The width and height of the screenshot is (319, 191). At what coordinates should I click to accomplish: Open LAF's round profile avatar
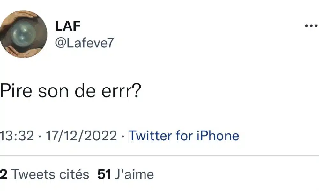point(24,34)
